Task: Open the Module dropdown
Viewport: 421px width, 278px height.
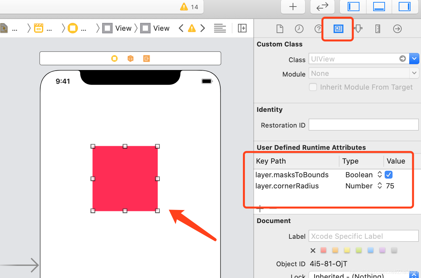Action: click(x=414, y=73)
